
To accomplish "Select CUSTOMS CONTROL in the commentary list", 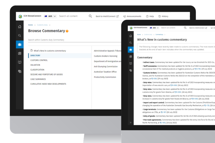I will coord(39,60).
